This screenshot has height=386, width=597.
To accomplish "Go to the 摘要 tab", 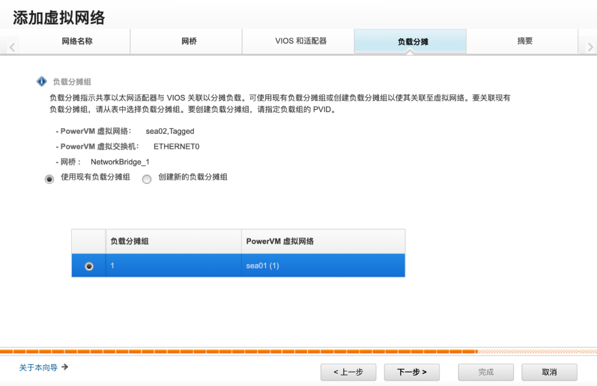I will [522, 41].
